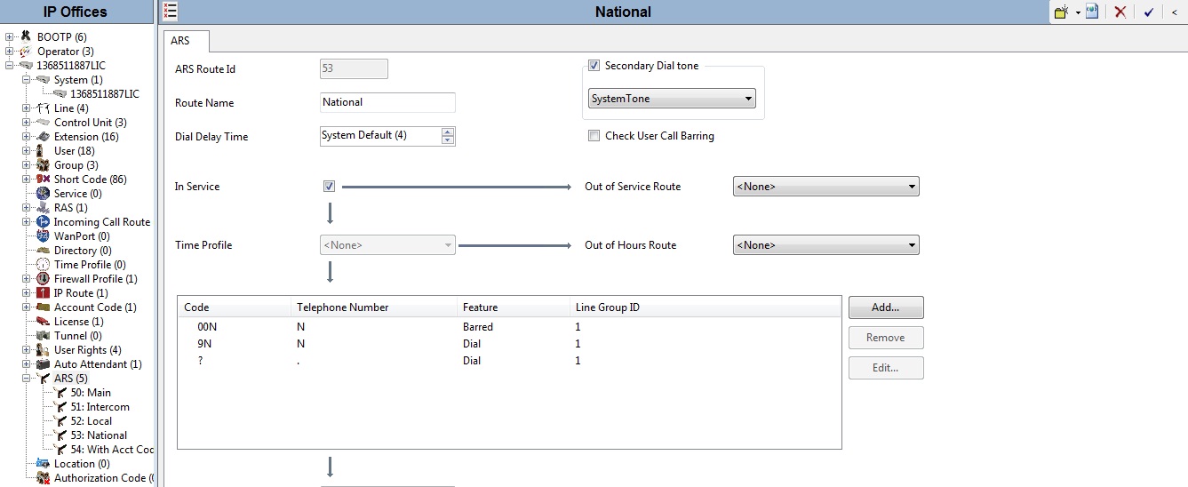Open the Time Profile dropdown
Screen dimensions: 1188x487
pos(387,245)
